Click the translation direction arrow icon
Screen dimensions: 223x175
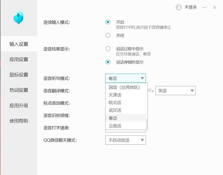click(x=151, y=91)
